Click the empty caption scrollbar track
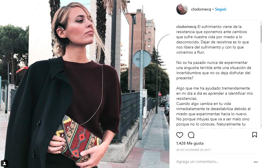Screen dimensions: 262x168 [x=261, y=84]
